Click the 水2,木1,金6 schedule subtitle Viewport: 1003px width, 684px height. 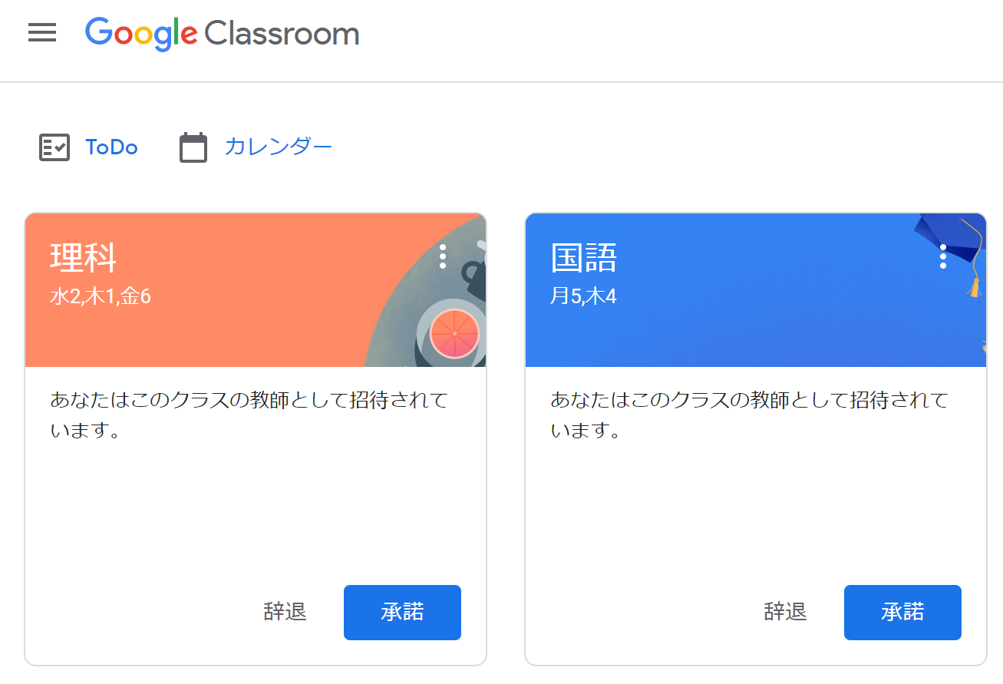(101, 296)
